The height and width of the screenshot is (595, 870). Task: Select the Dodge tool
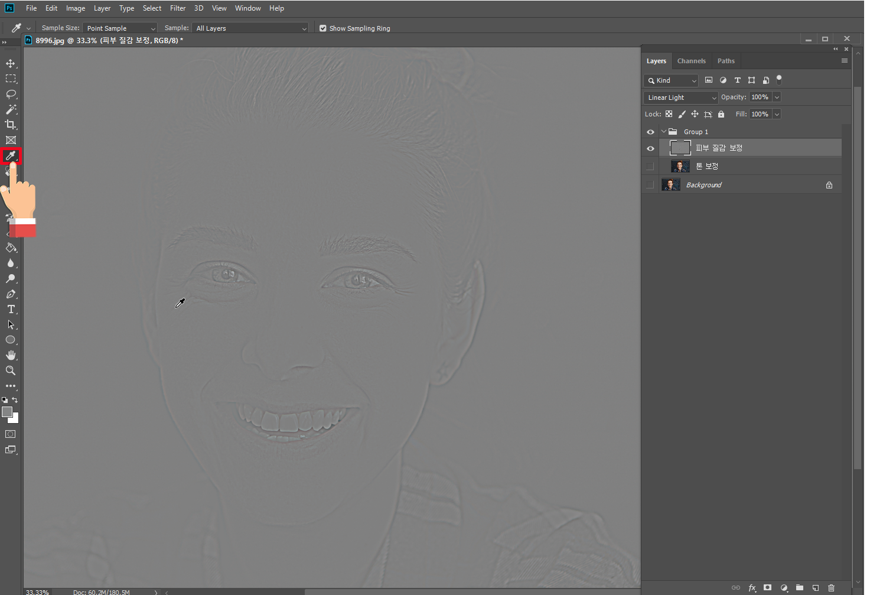pyautogui.click(x=11, y=278)
